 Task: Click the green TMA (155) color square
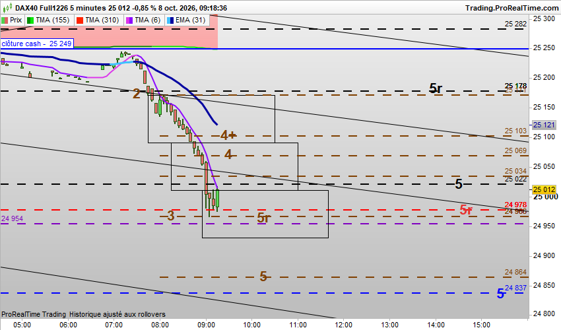pyautogui.click(x=30, y=20)
